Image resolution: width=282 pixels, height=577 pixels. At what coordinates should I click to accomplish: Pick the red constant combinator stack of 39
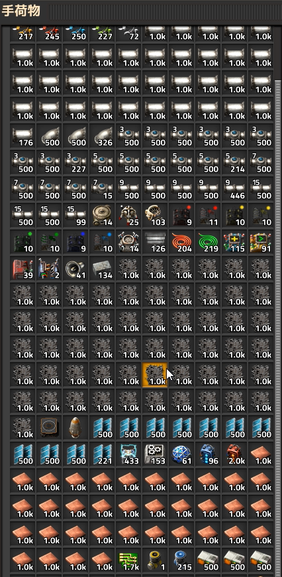[x=23, y=268]
